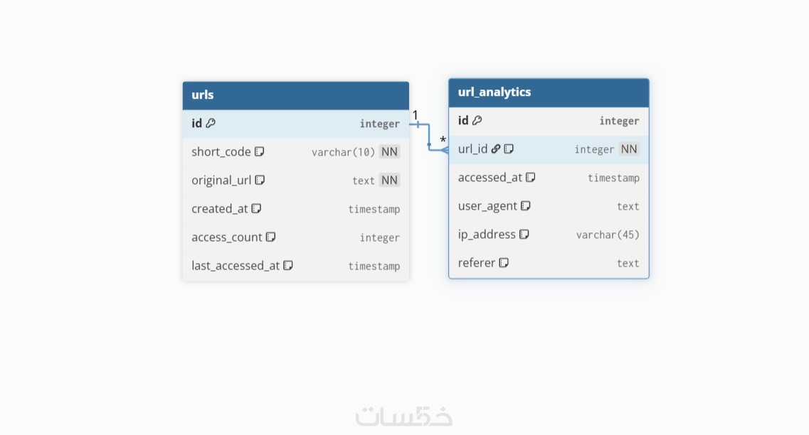Click the note icon next to url_id

[x=509, y=149]
